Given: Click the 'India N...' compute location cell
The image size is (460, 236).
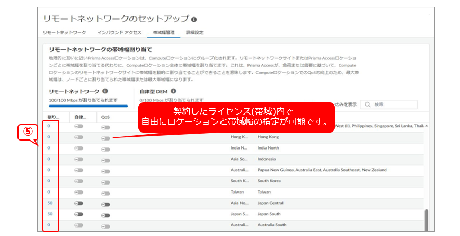Looking at the screenshot, I should 239,148.
